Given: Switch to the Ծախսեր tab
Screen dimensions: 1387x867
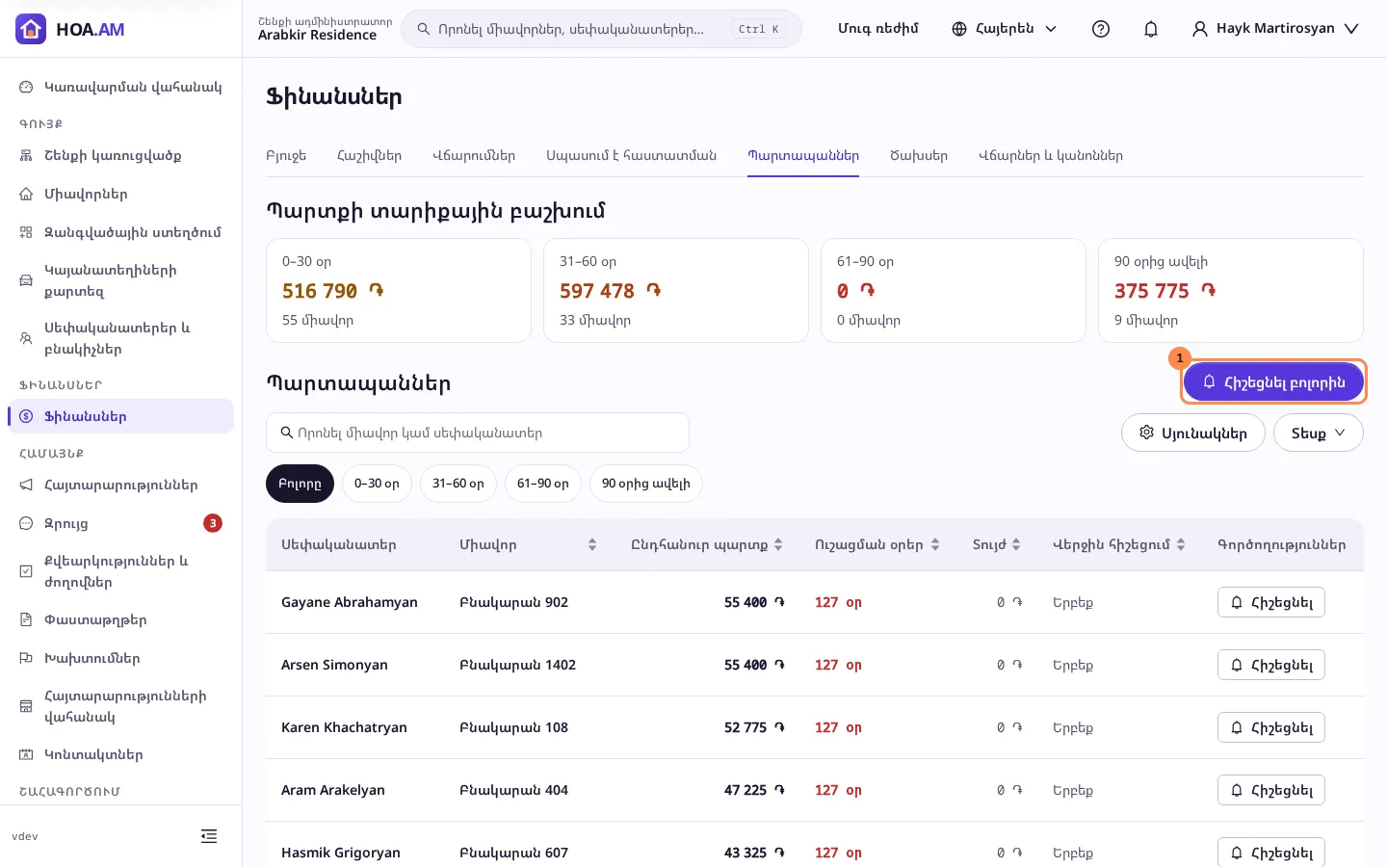Looking at the screenshot, I should click(919, 155).
